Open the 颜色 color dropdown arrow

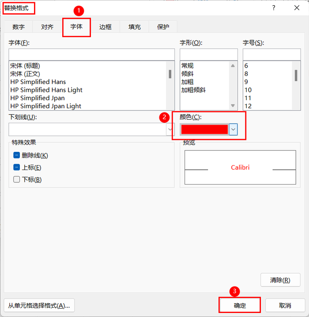[x=233, y=129]
